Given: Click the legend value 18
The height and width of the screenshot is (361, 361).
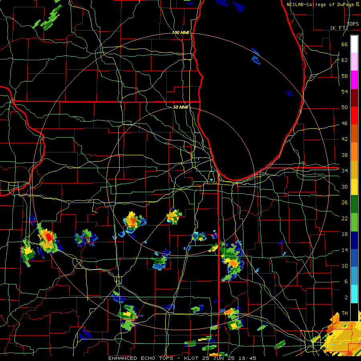Looking at the screenshot, I should [345, 234].
